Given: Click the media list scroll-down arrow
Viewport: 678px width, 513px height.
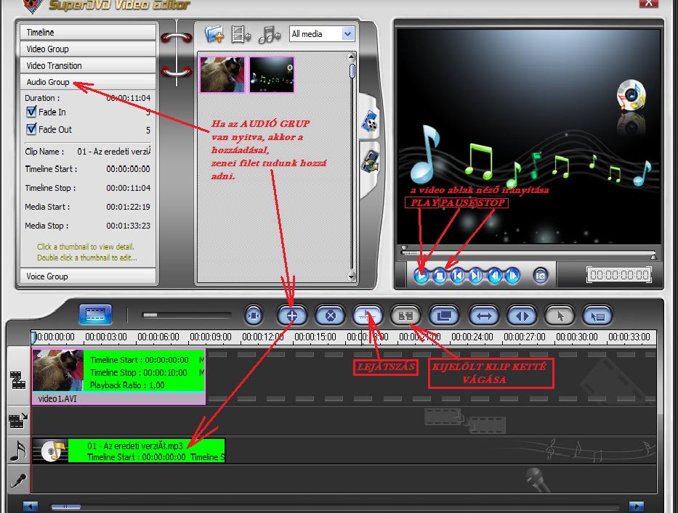Looking at the screenshot, I should (x=351, y=276).
